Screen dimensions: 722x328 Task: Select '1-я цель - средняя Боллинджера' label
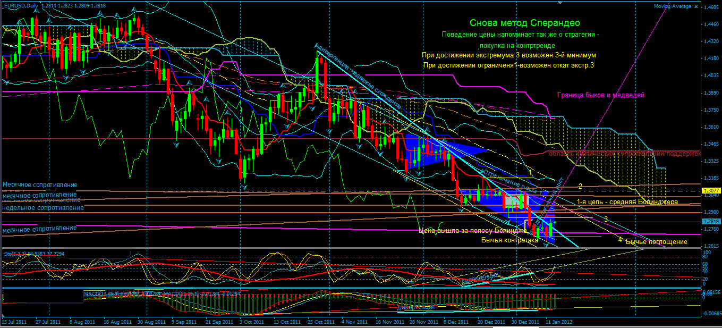coord(627,202)
